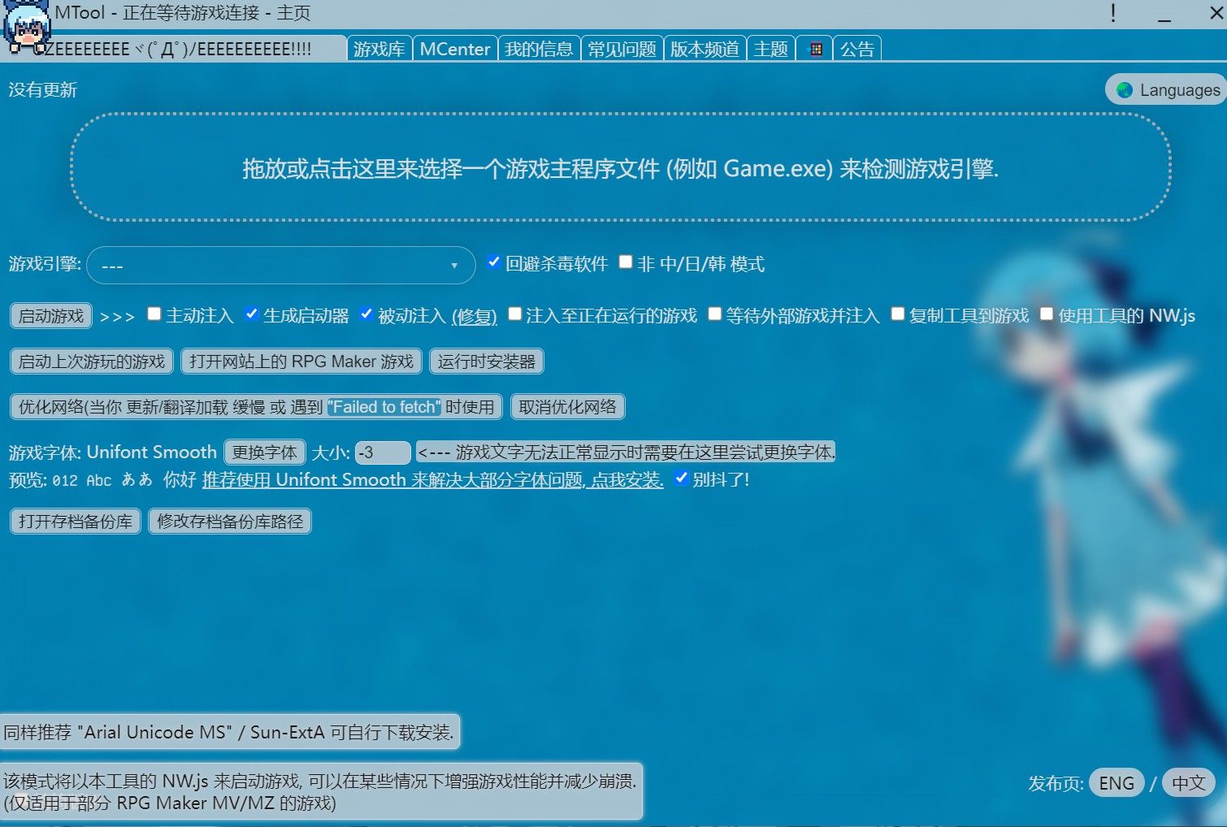Click the game file drop zone
This screenshot has width=1227, height=827.
point(621,167)
